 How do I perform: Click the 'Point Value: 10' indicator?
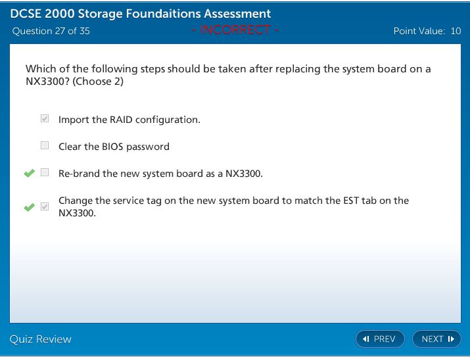point(427,31)
